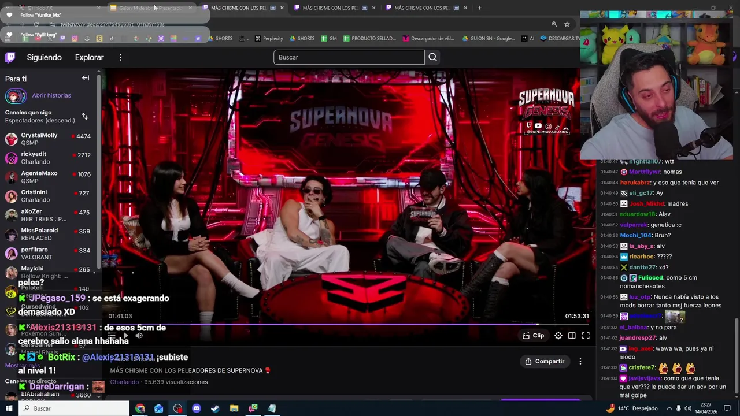Open Chrome from the taskbar

pyautogui.click(x=140, y=408)
